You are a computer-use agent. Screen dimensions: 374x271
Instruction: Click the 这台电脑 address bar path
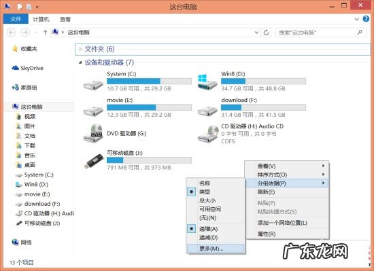(x=78, y=33)
